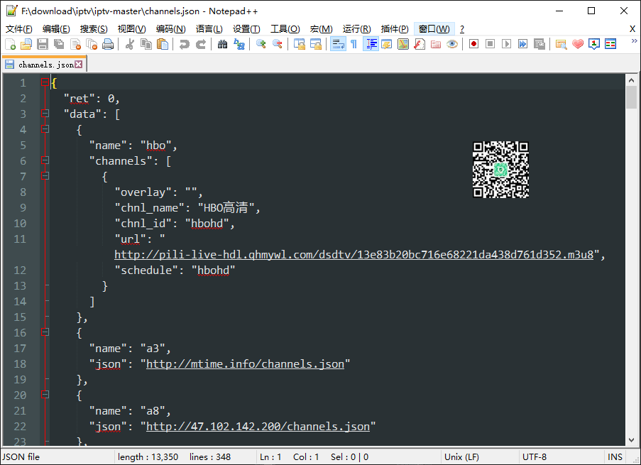Click the Print toolbar icon
Viewport: 641px width, 465px height.
click(107, 44)
